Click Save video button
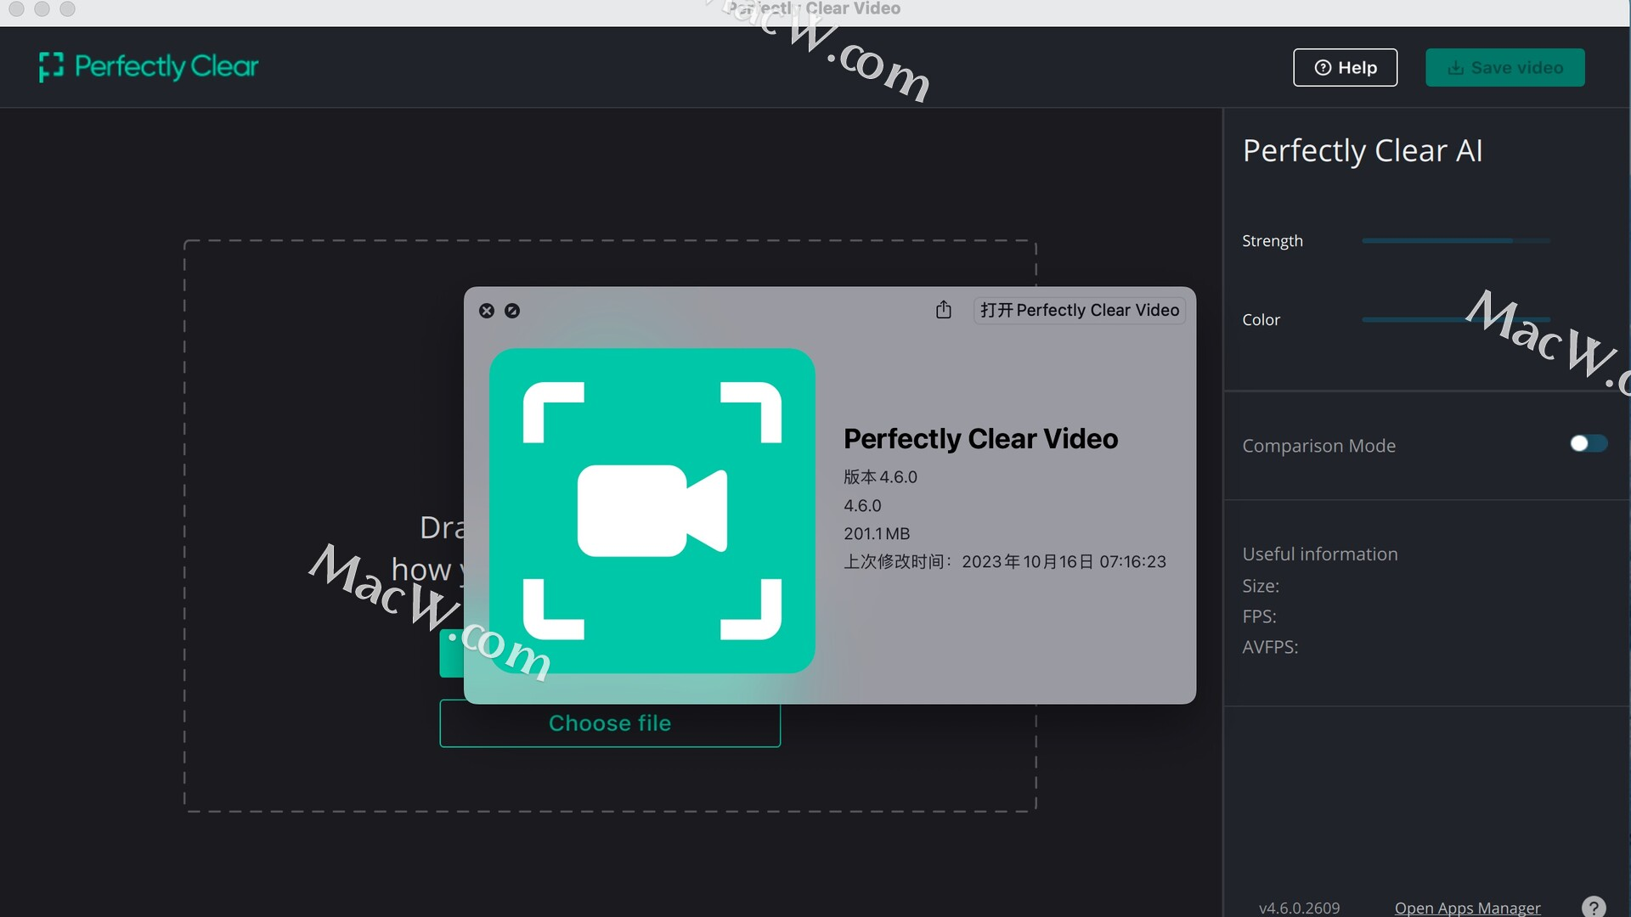The height and width of the screenshot is (917, 1631). point(1504,68)
